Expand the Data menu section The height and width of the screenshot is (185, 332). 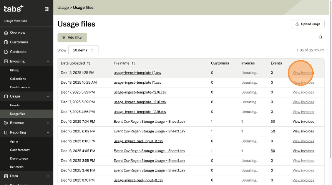point(48,176)
